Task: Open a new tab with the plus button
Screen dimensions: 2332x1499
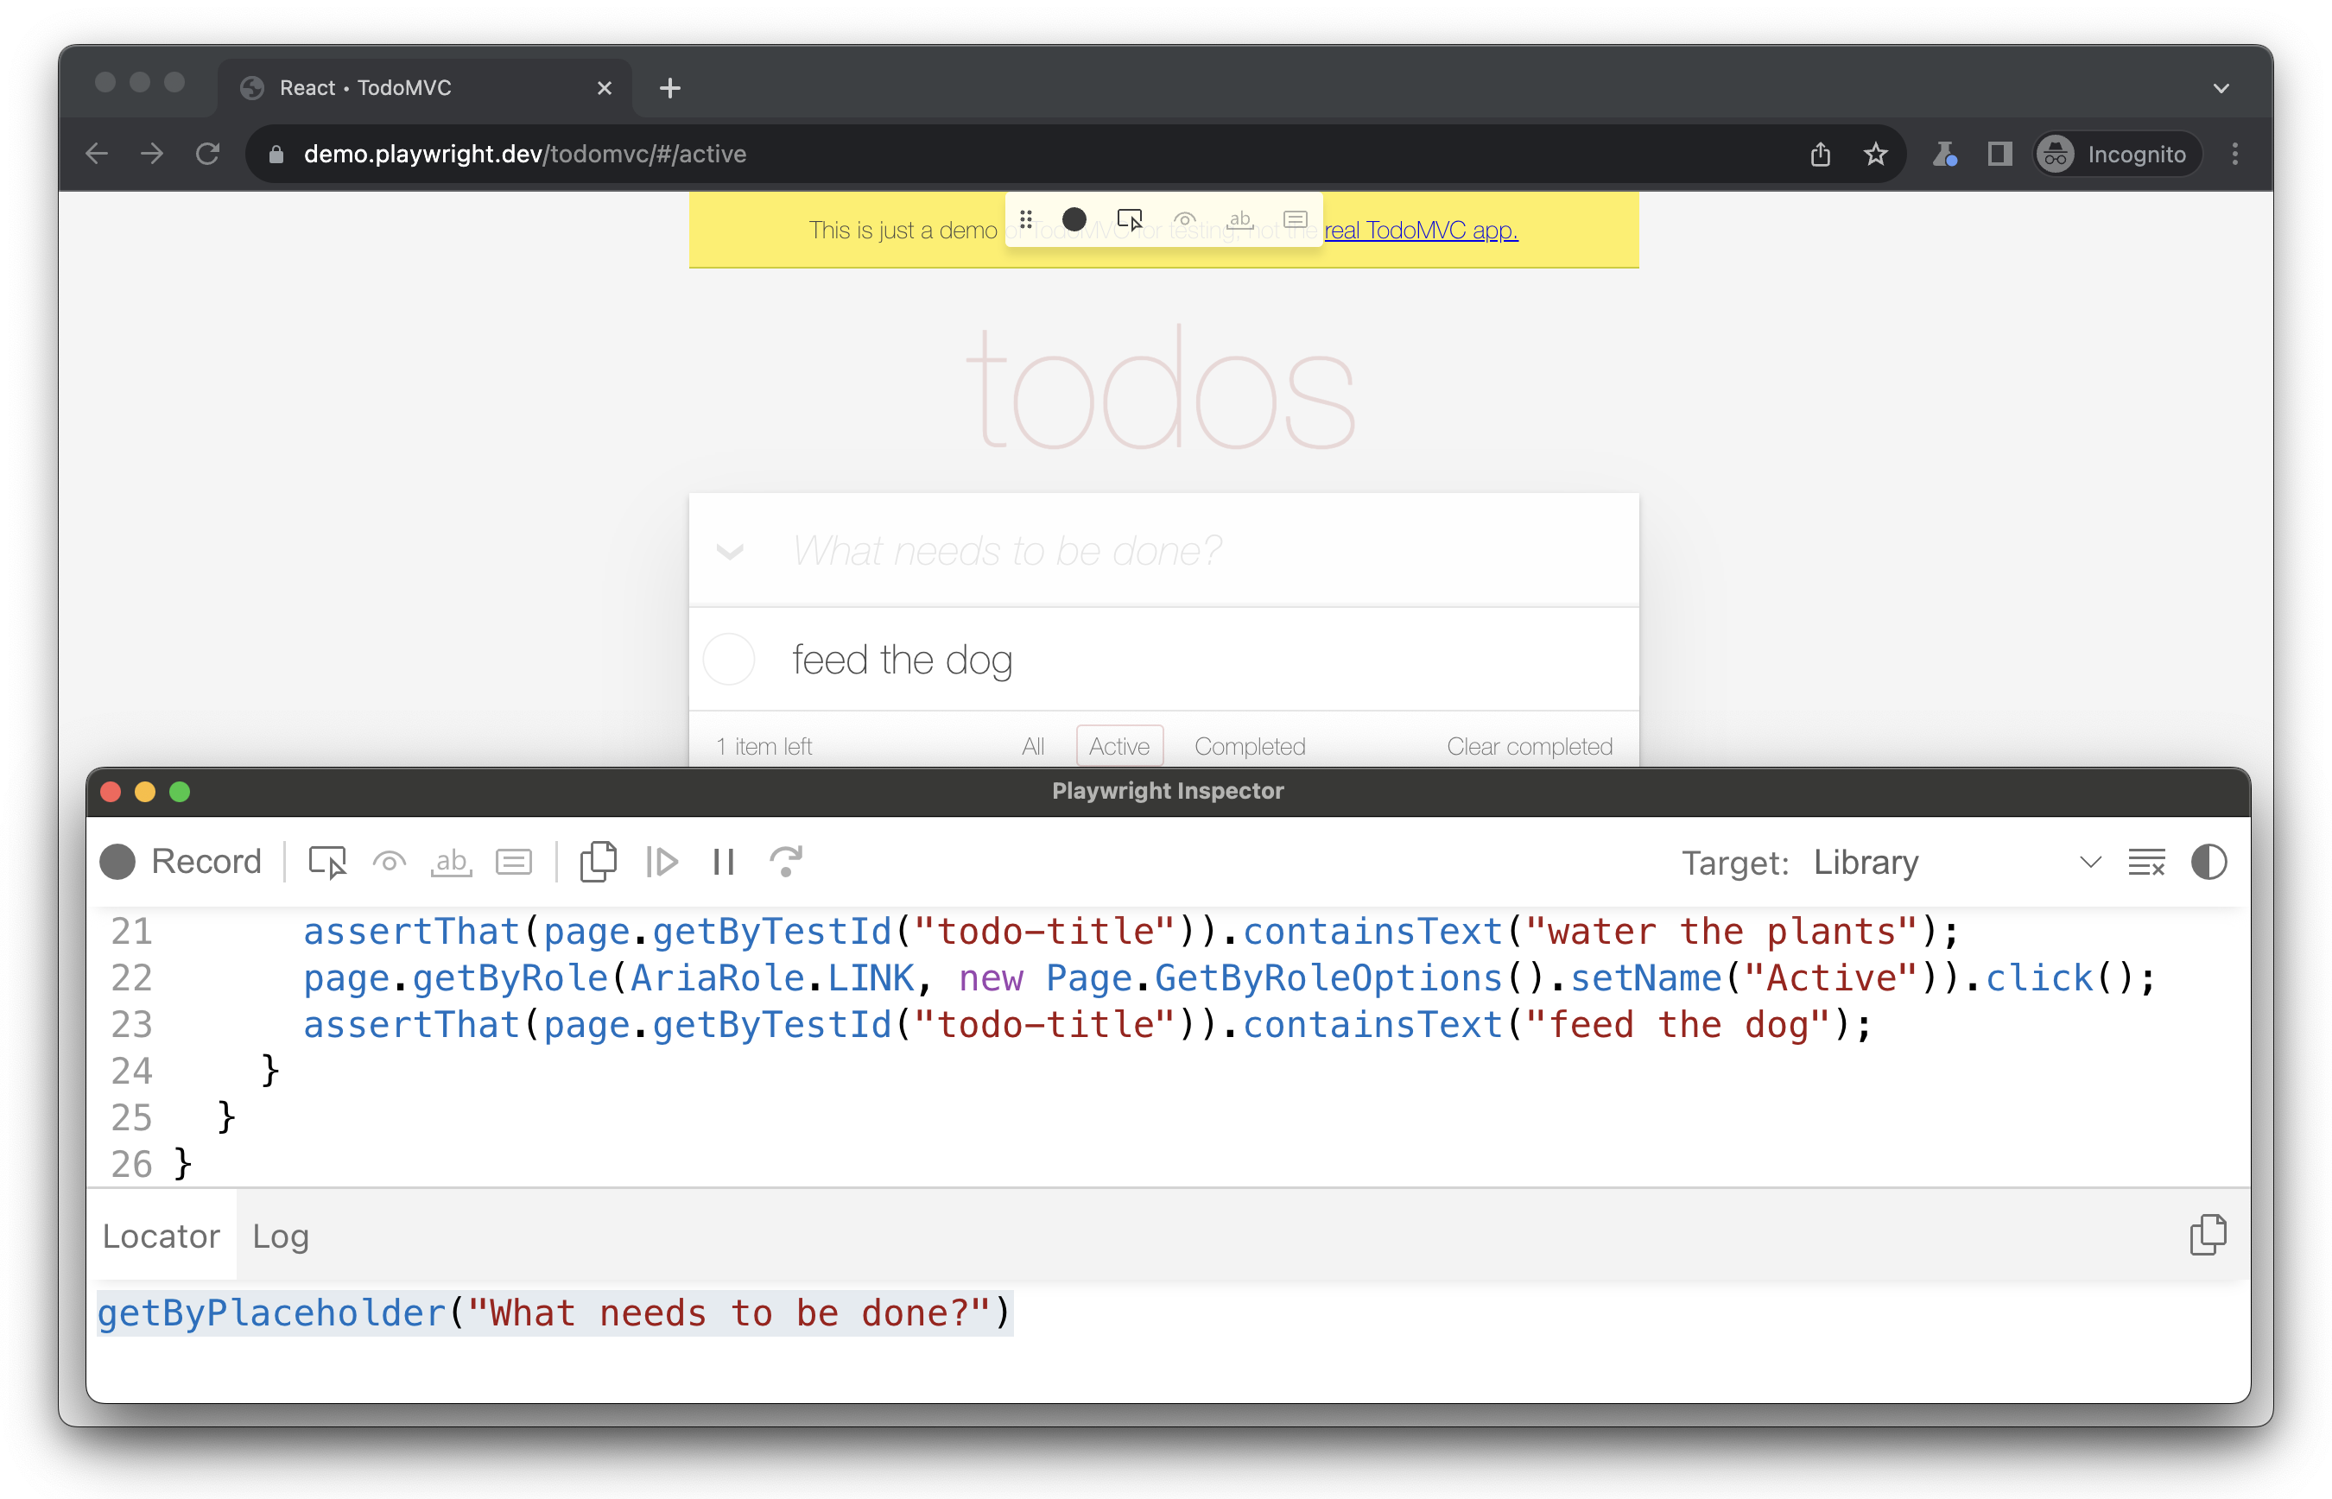Action: click(x=670, y=87)
